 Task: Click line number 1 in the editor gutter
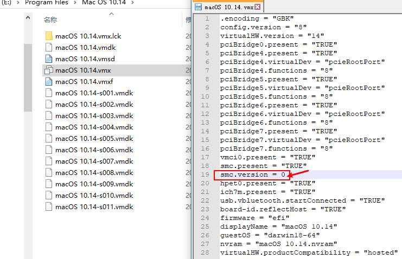coord(207,19)
